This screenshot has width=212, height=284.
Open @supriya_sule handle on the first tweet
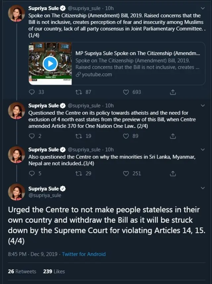tap(84, 9)
